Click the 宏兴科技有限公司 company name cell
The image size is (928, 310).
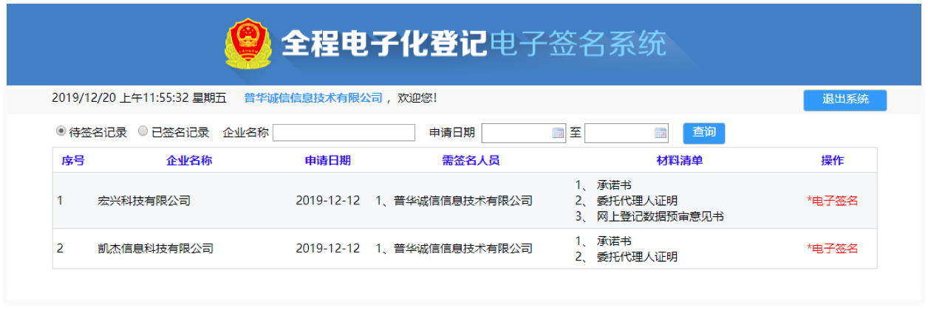(x=144, y=201)
